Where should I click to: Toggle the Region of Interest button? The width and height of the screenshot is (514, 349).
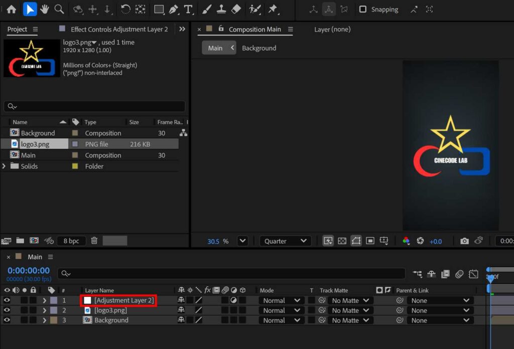[370, 241]
